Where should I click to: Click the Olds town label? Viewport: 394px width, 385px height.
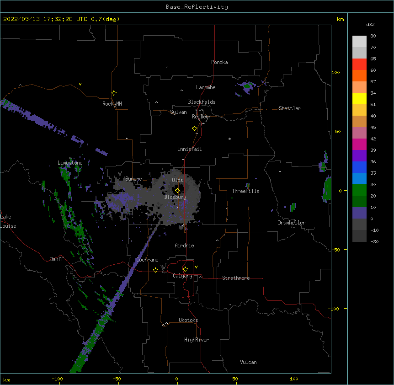(x=177, y=180)
